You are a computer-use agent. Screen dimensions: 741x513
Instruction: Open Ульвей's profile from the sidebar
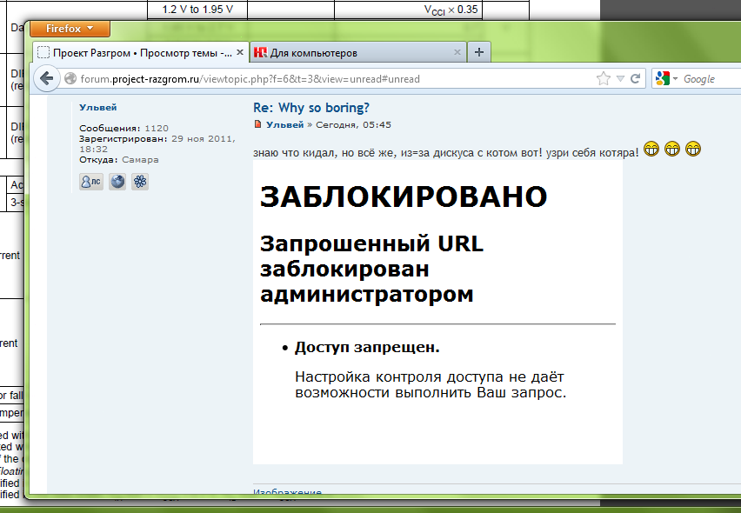pos(97,107)
